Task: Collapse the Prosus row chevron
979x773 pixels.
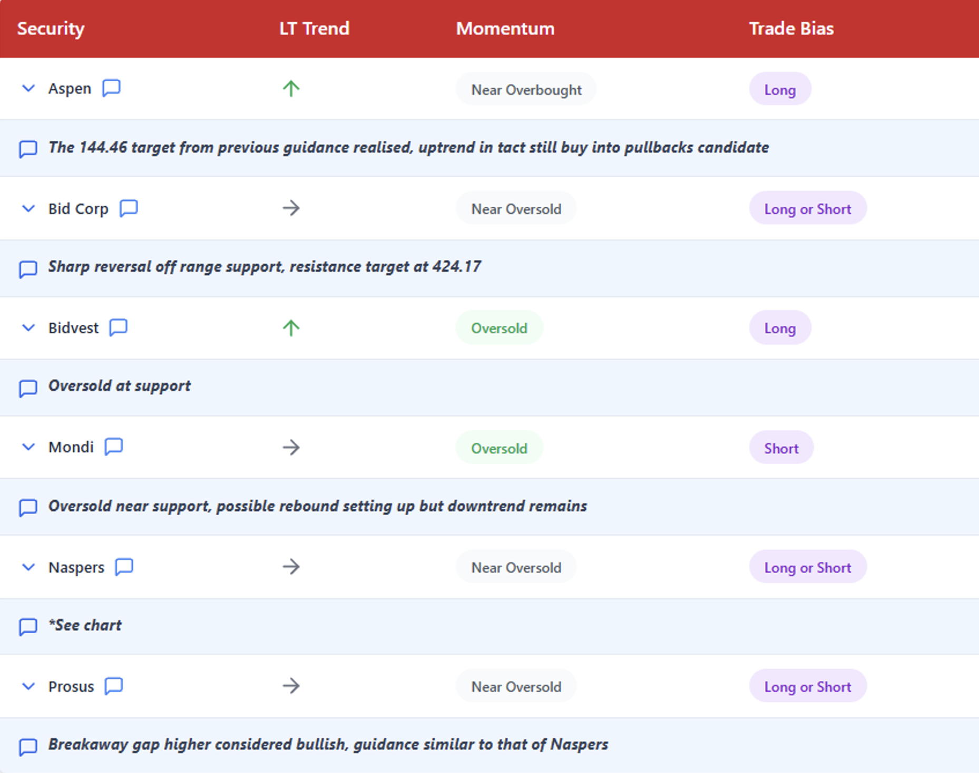Action: coord(28,687)
